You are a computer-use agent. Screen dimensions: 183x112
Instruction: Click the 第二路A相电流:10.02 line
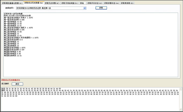click(13, 32)
